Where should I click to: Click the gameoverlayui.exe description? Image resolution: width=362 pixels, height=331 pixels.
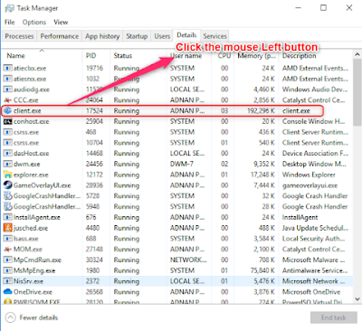tap(310, 185)
